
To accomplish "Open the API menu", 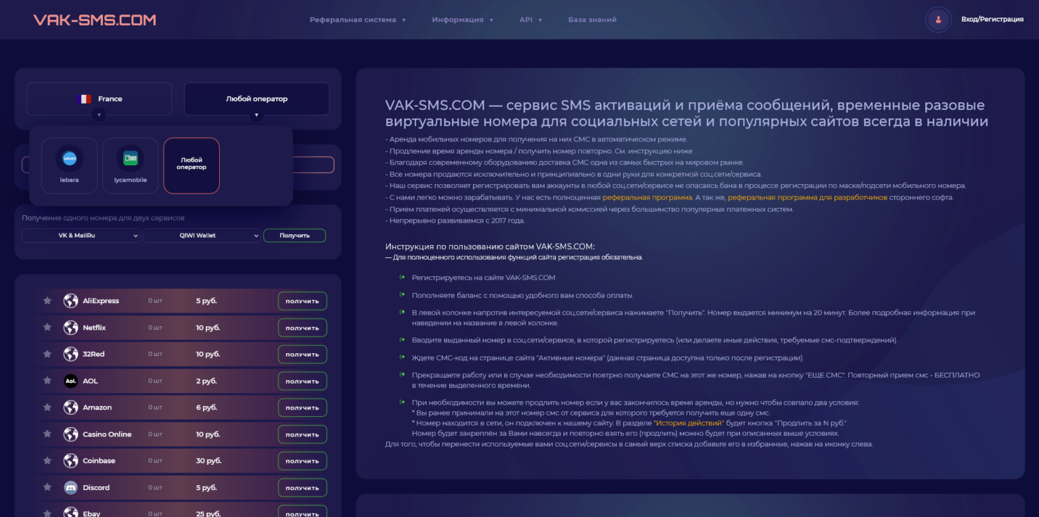I will point(530,20).
